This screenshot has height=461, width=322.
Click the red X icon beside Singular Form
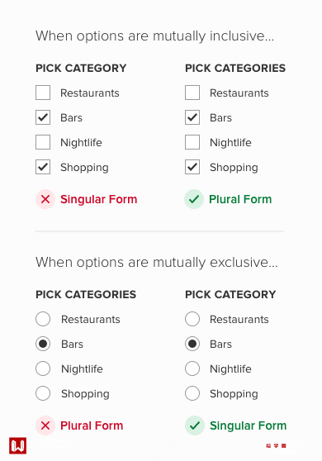[45, 199]
